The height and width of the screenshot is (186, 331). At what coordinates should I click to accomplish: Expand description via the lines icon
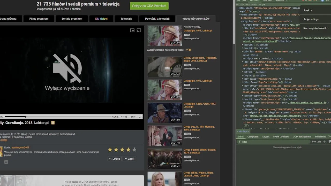coord(6,162)
